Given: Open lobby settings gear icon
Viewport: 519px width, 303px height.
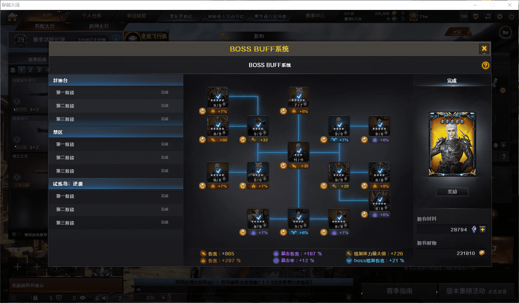Looking at the screenshot, I should click(x=500, y=16).
